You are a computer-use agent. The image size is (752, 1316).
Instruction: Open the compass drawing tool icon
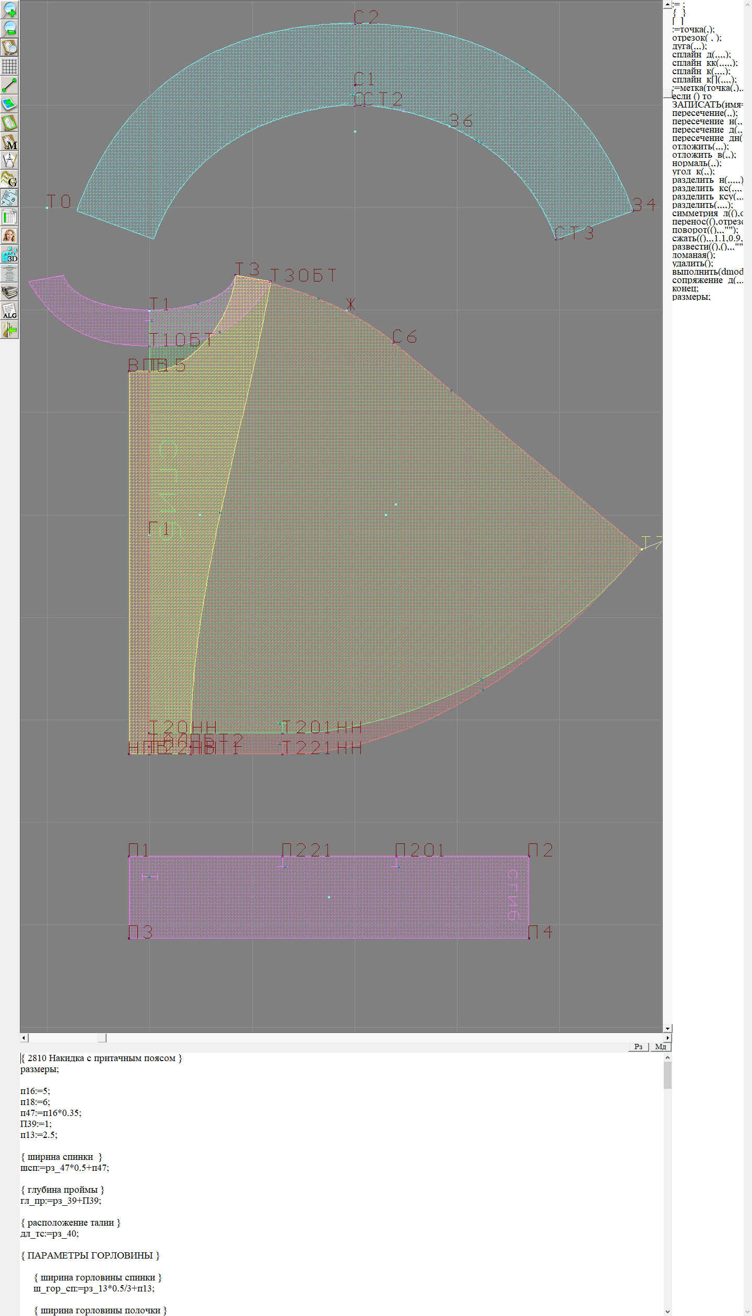point(9,160)
